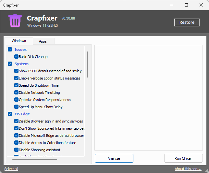Toggle Speed Up Shutdown Time checkbox
The image size is (209, 173).
coord(16,85)
